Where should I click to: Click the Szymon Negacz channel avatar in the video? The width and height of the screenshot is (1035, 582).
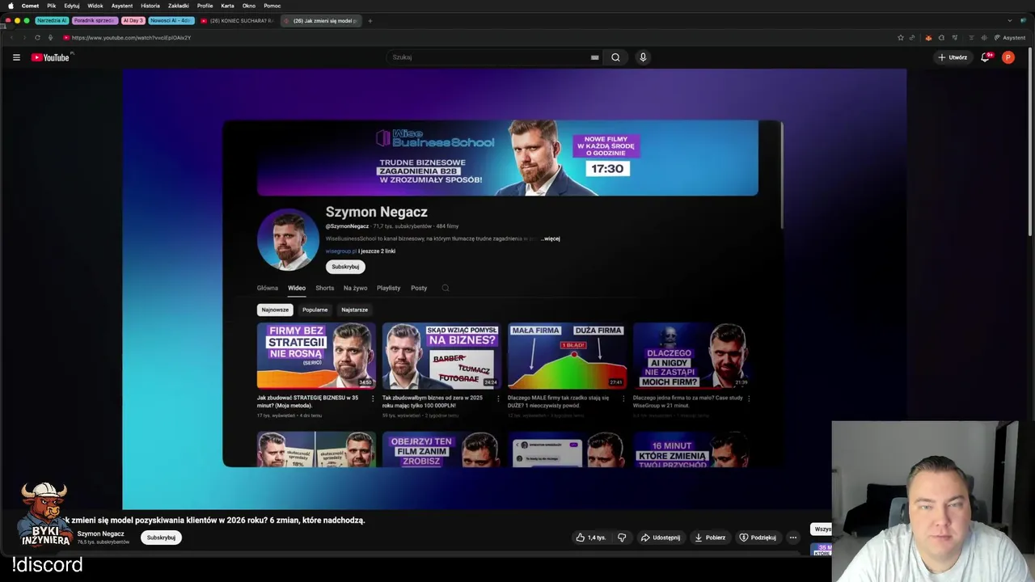[288, 239]
